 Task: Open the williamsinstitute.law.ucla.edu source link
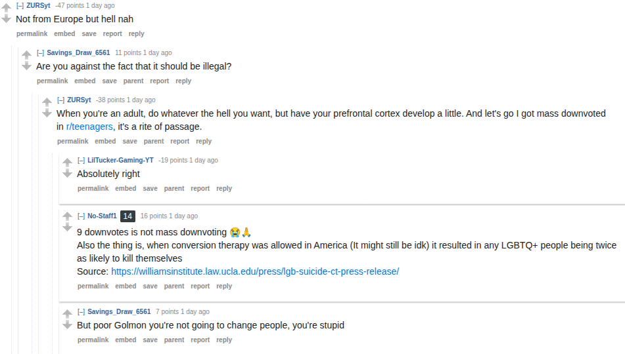click(x=255, y=271)
